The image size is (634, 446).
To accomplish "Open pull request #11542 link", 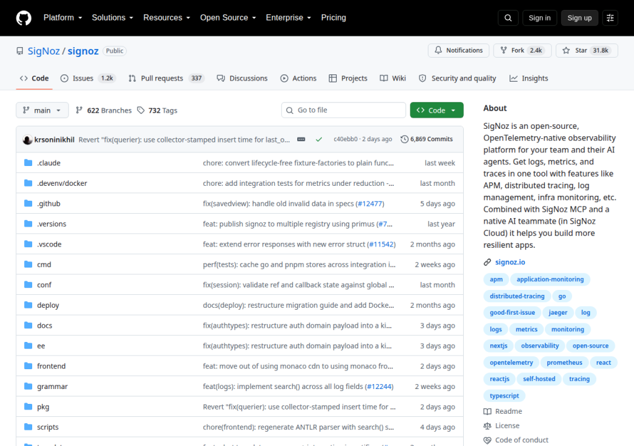I will click(381, 244).
